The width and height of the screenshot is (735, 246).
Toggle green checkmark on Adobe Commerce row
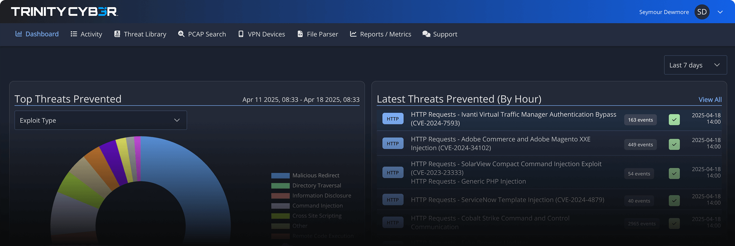(674, 144)
